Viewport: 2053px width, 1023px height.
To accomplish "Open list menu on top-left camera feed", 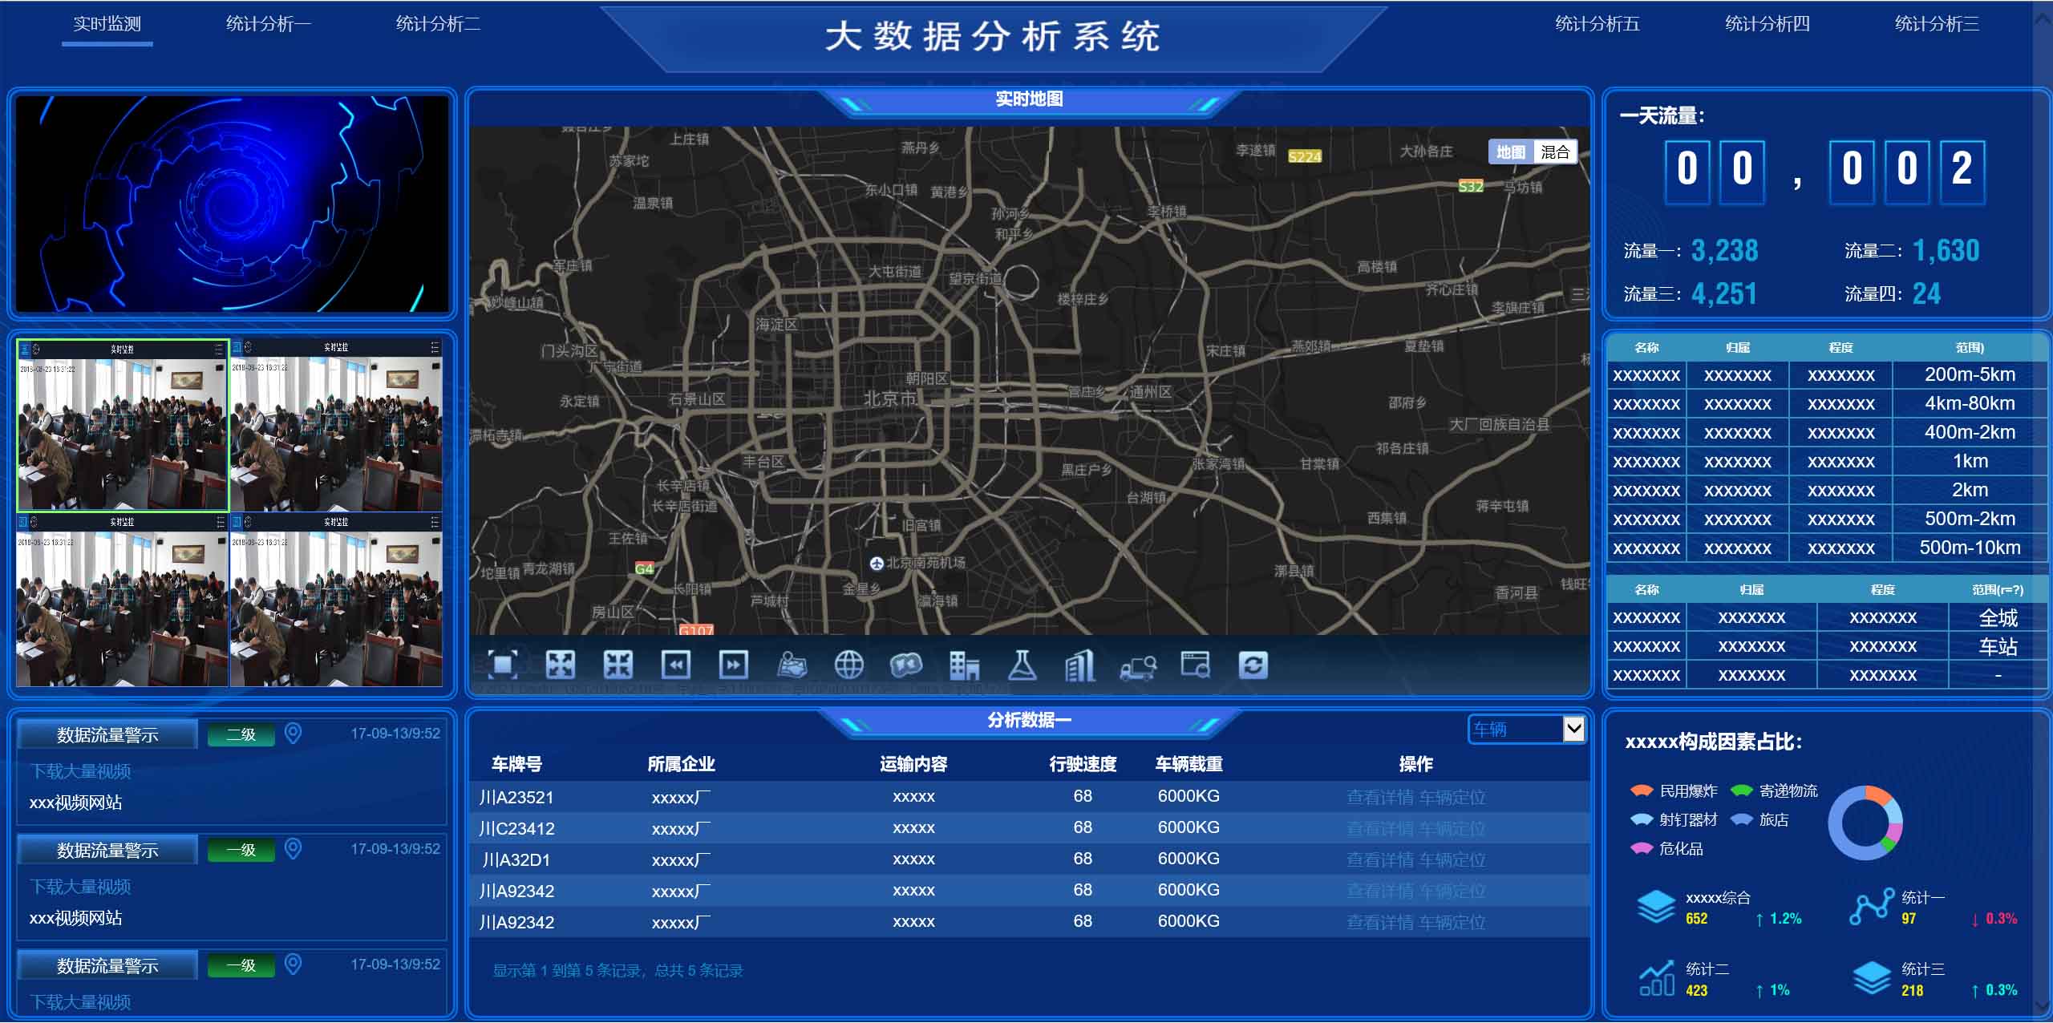I will (x=219, y=349).
